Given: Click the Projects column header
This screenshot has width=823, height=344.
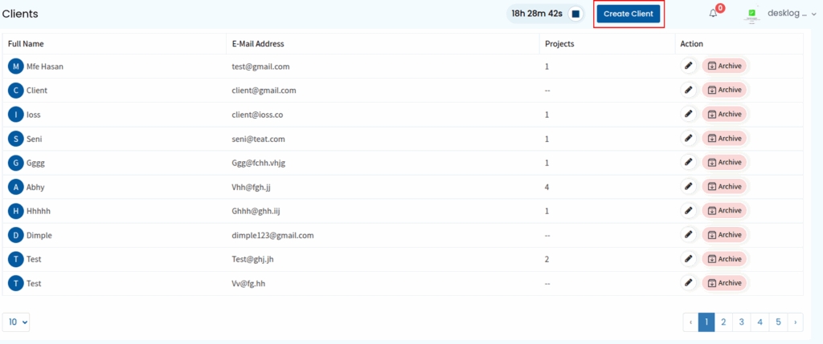Looking at the screenshot, I should click(x=559, y=43).
